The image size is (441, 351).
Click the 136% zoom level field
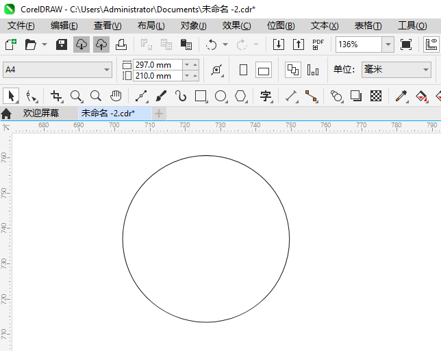359,44
